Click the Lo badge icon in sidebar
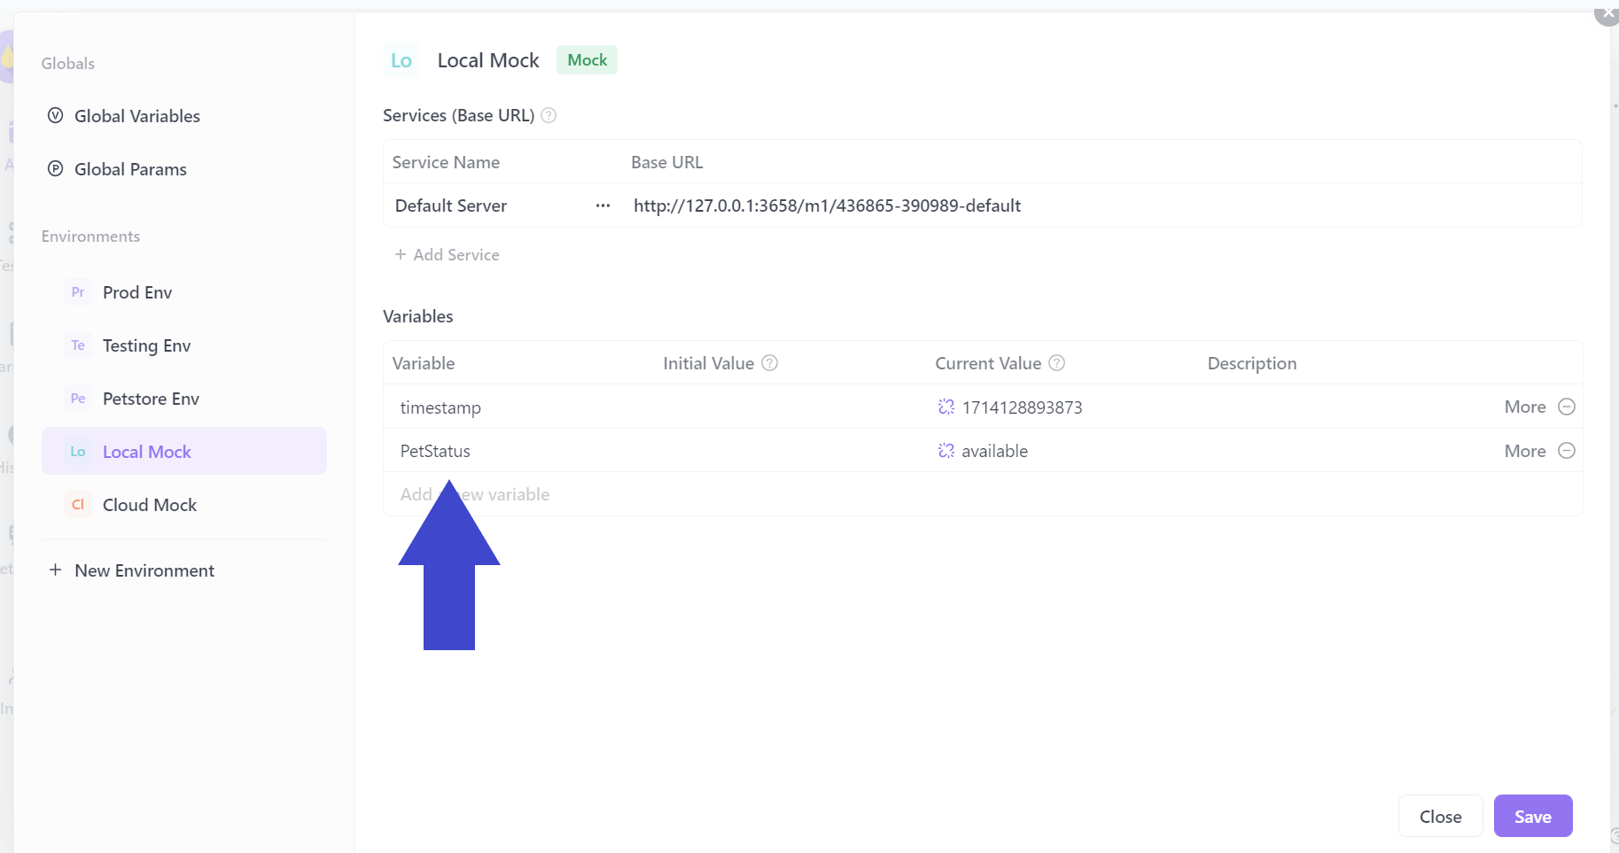Screen dimensions: 1619x853 [x=78, y=452]
